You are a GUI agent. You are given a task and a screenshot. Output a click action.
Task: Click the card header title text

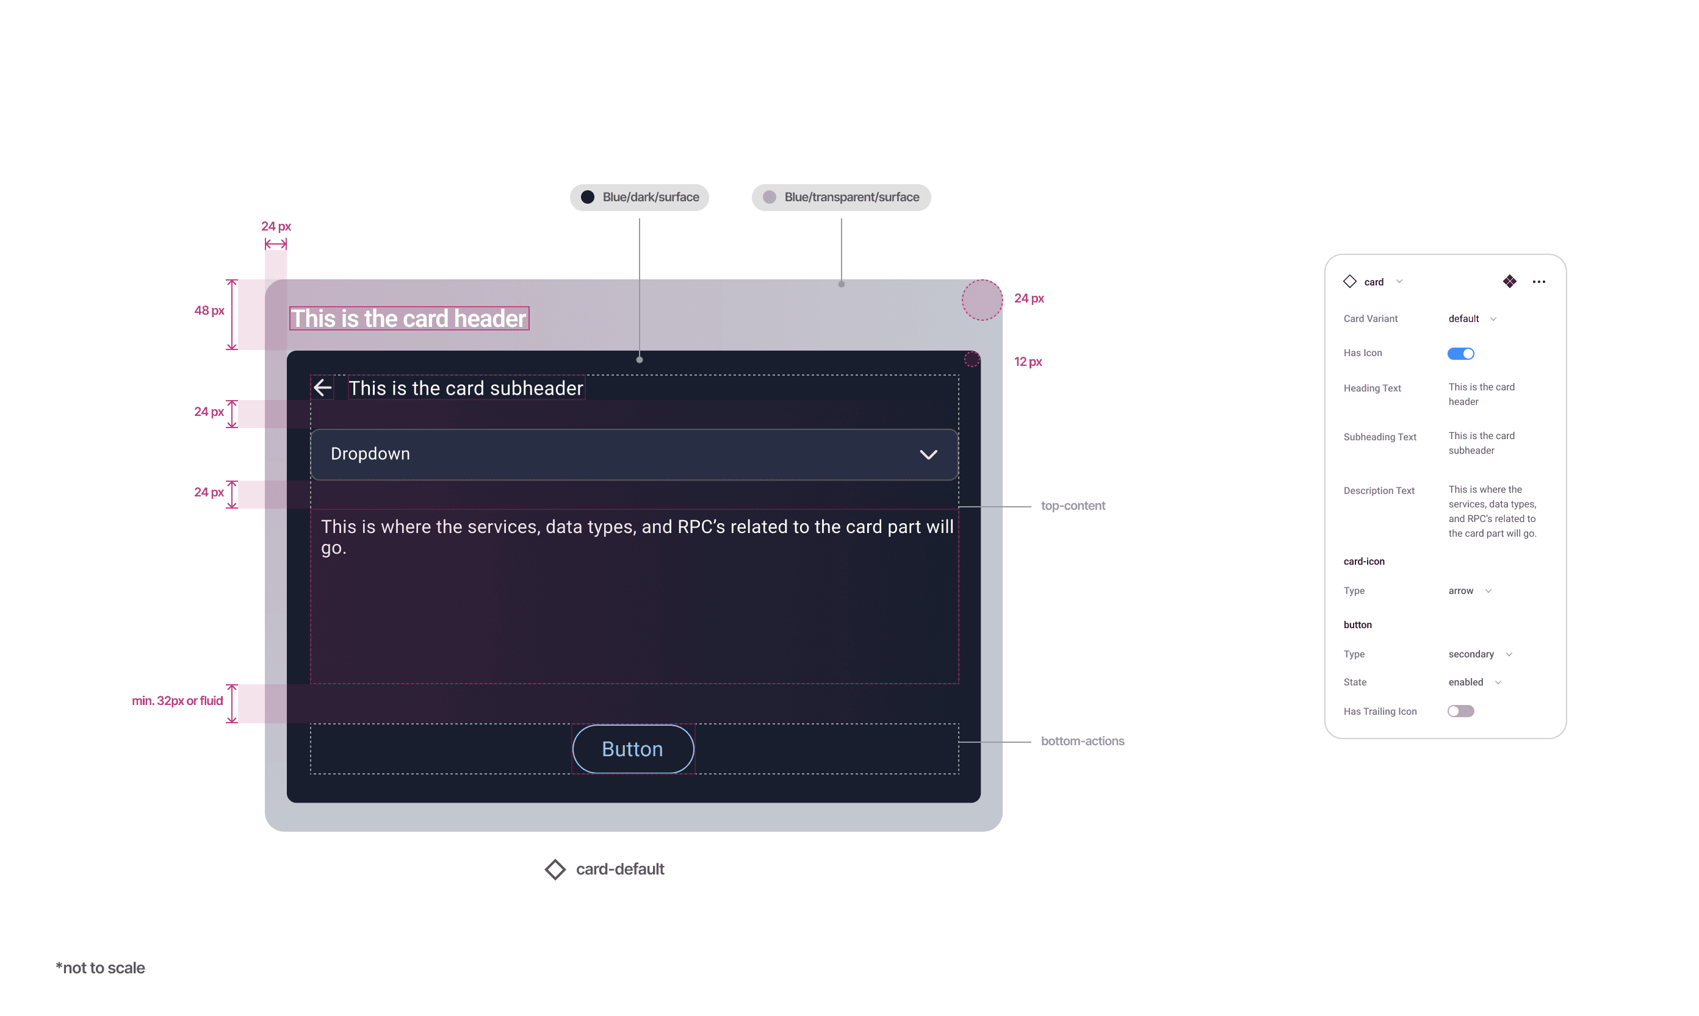(408, 318)
